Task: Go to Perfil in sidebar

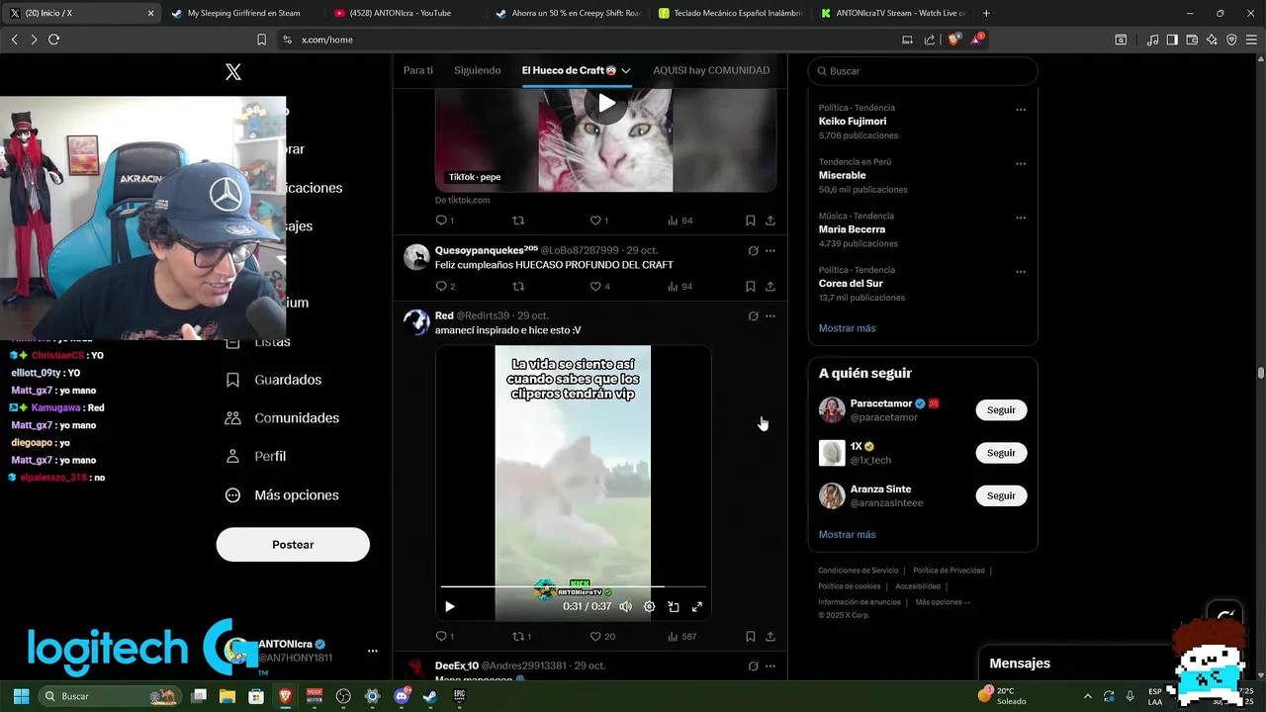Action: point(256,457)
